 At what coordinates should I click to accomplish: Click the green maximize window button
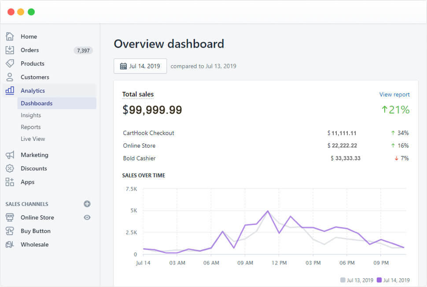click(x=31, y=12)
